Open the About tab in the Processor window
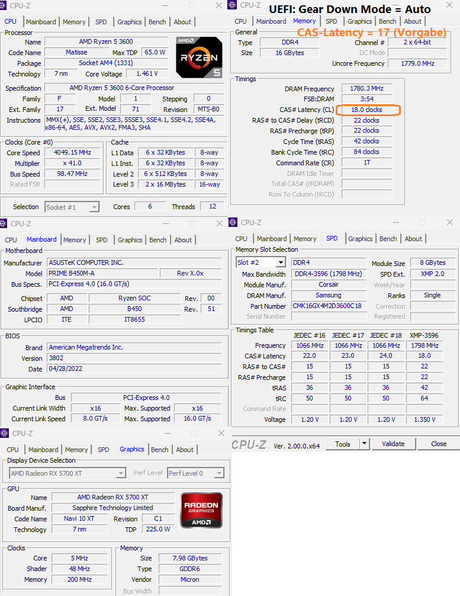The image size is (460, 596). 182,22
